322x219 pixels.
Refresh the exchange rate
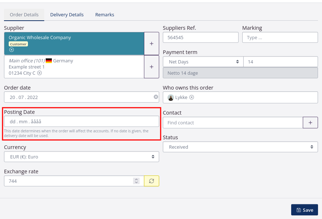(x=152, y=181)
